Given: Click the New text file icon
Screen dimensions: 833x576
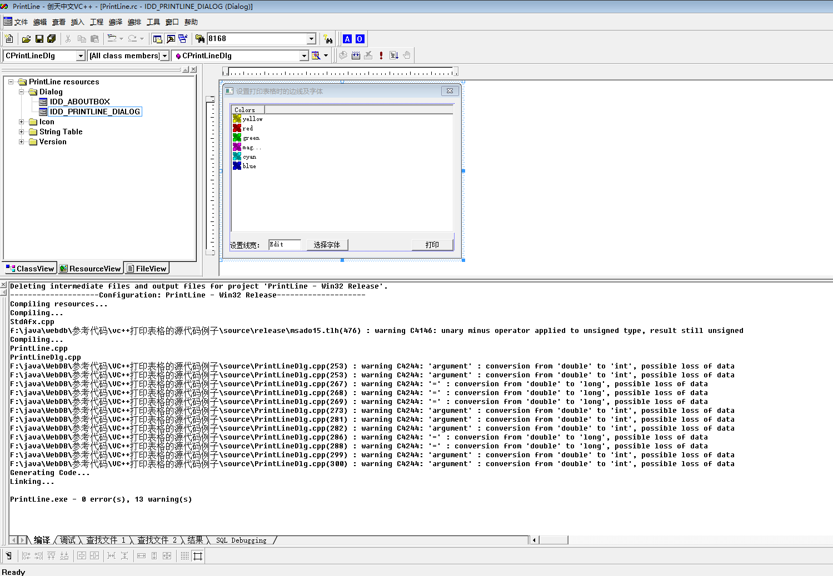Looking at the screenshot, I should pyautogui.click(x=9, y=39).
